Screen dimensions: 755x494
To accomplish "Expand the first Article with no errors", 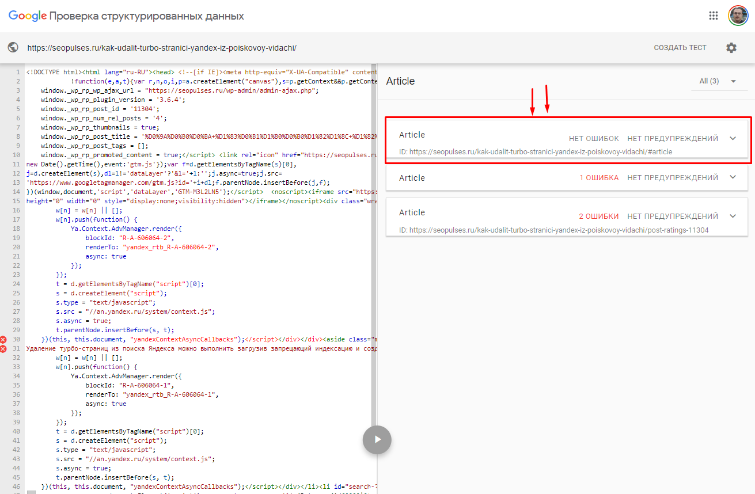I will pos(733,138).
